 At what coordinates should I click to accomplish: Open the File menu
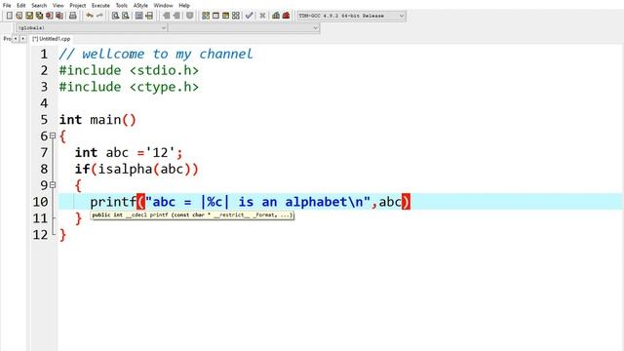7,5
